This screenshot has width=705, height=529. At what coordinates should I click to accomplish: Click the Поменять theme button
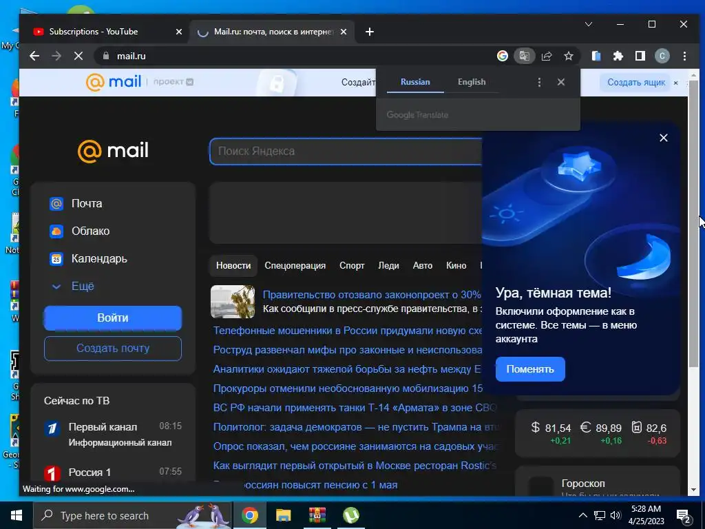pos(530,369)
